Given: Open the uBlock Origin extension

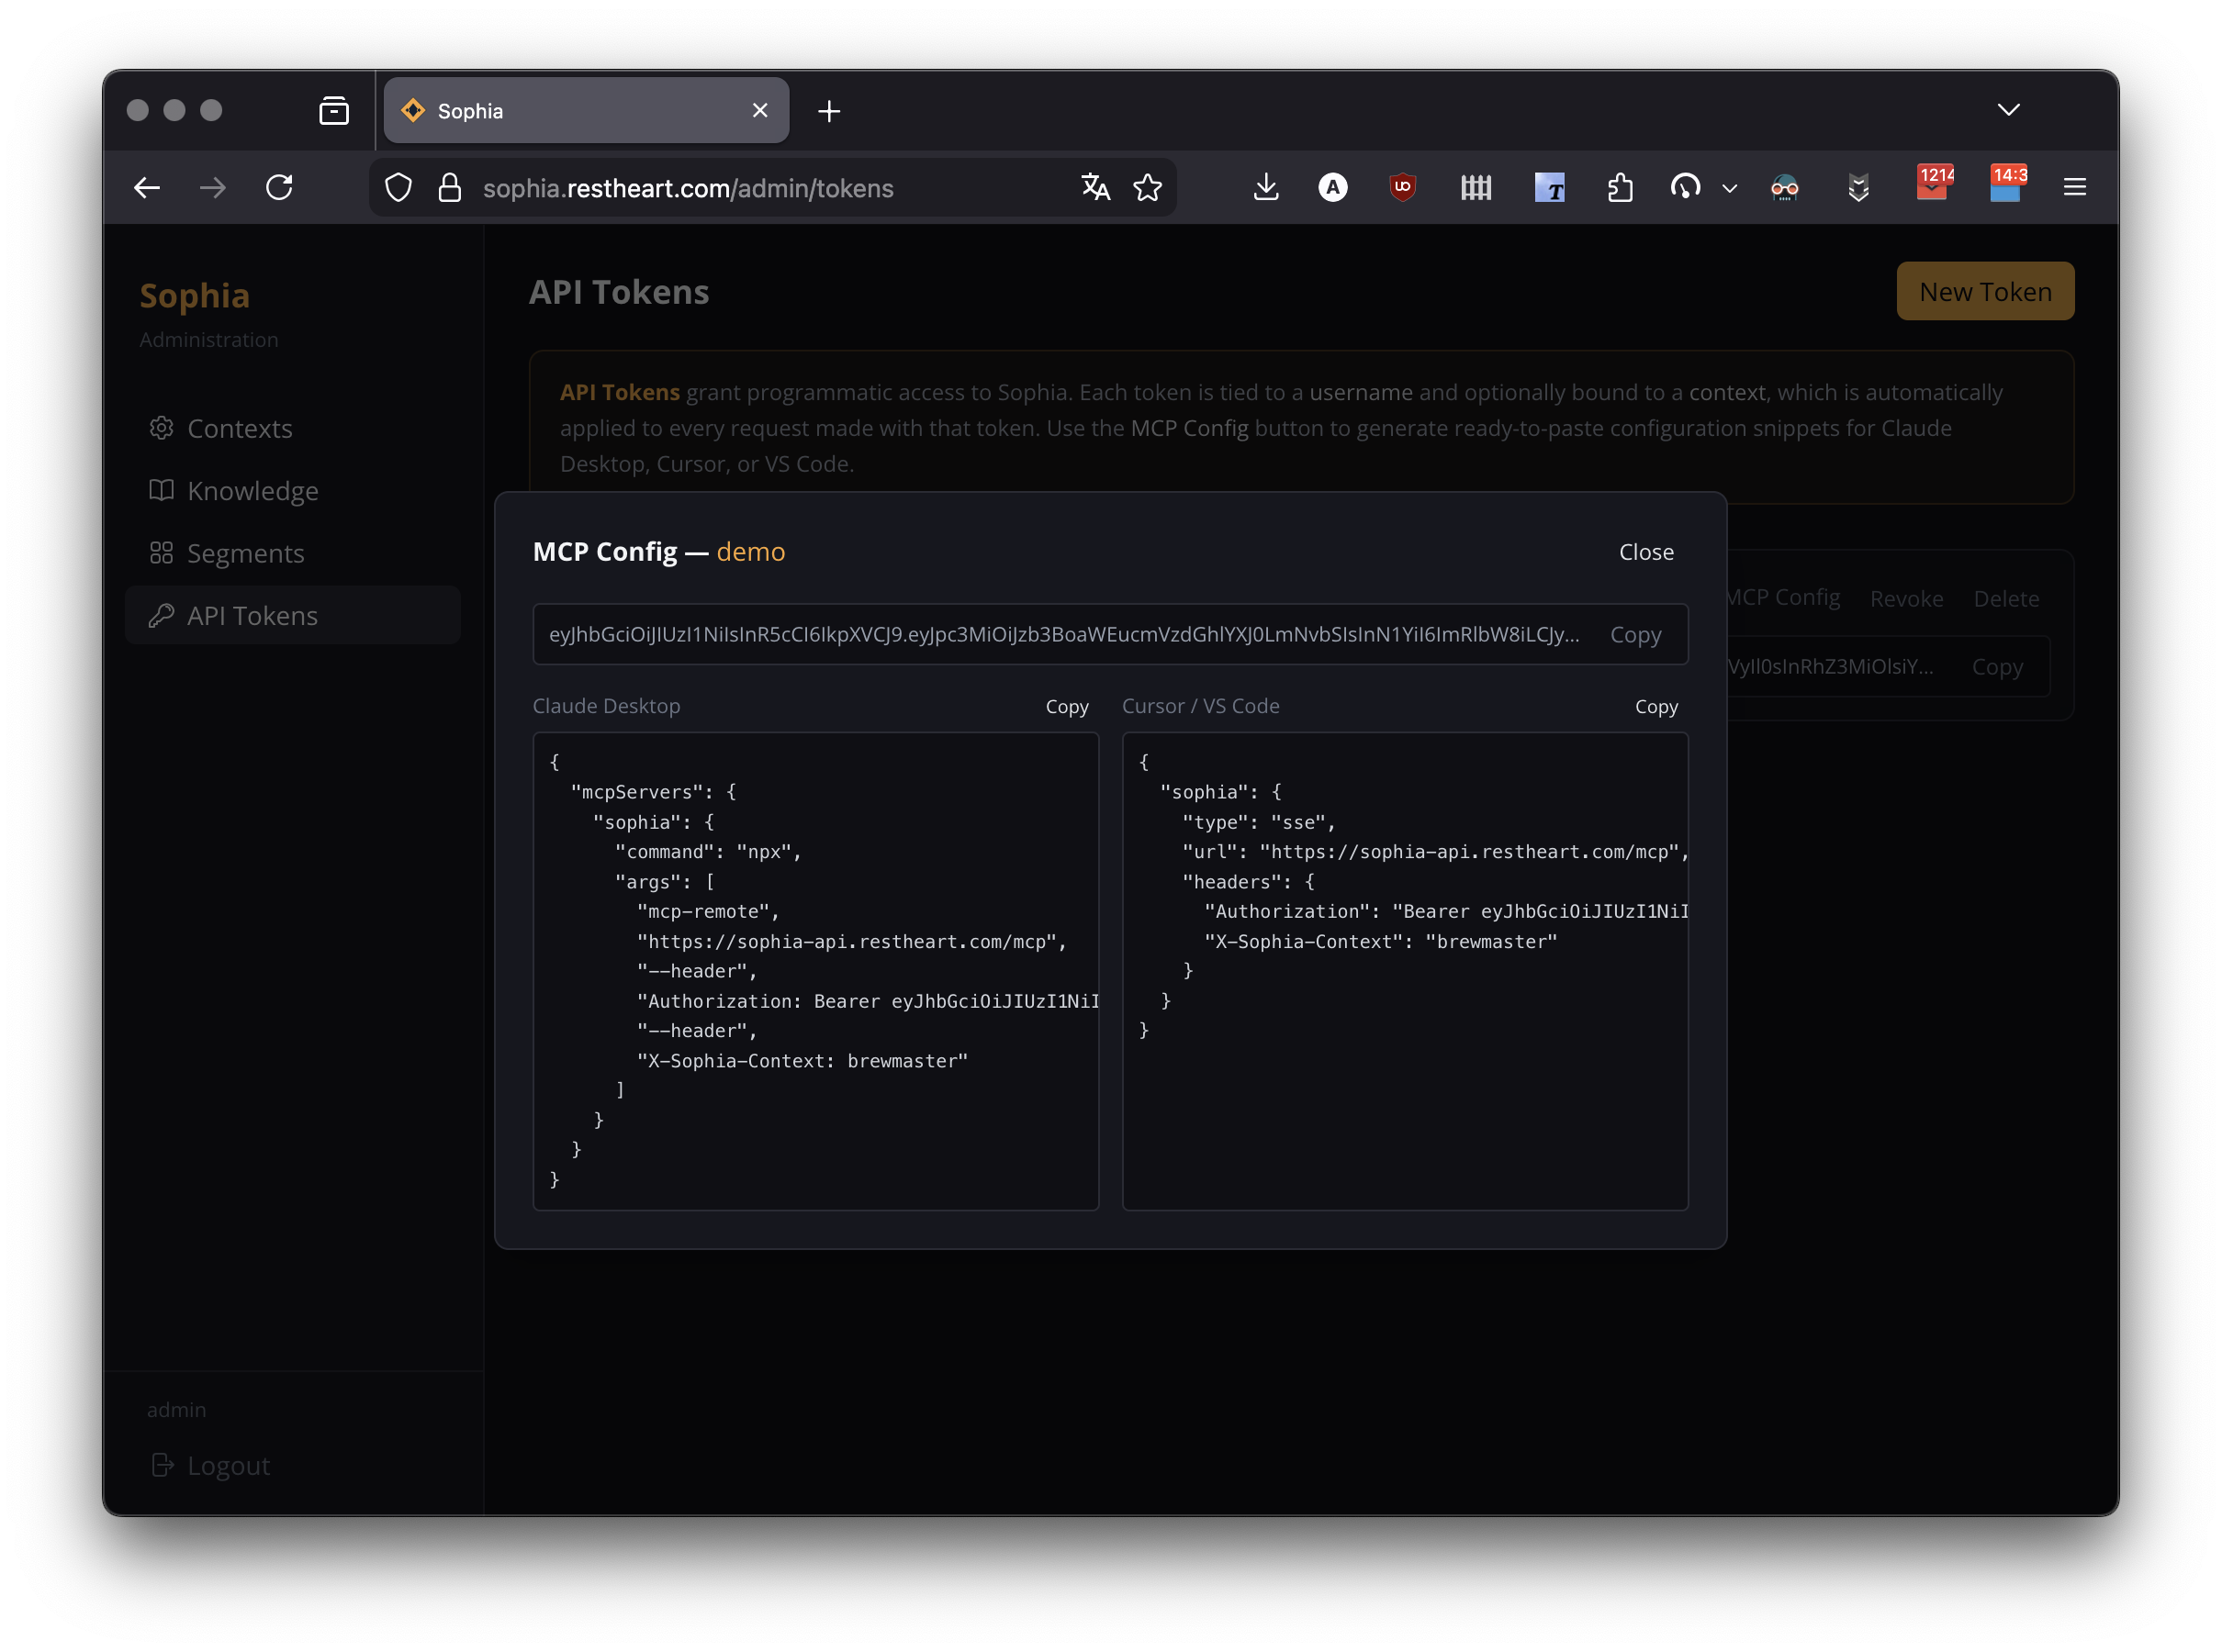Looking at the screenshot, I should (x=1403, y=187).
